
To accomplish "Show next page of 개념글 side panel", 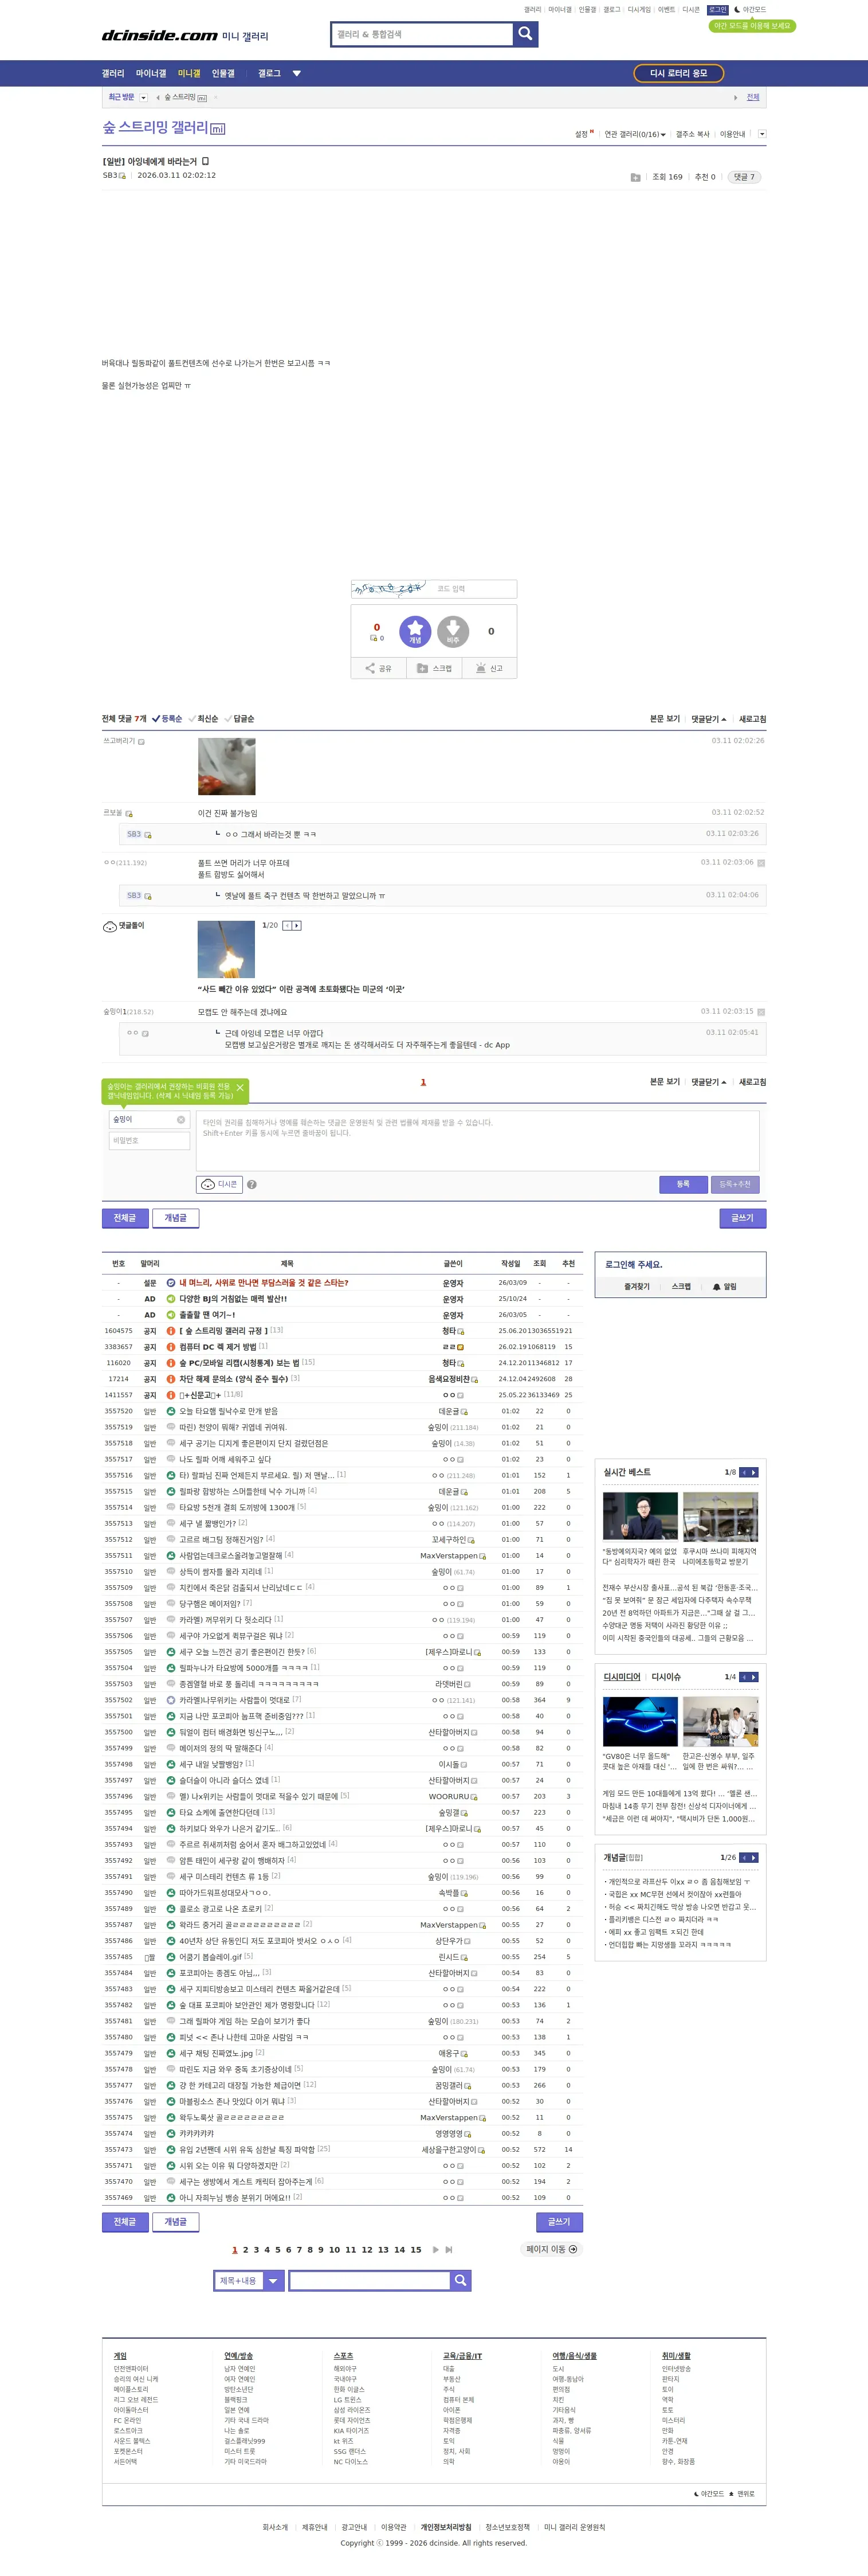I will 754,1858.
